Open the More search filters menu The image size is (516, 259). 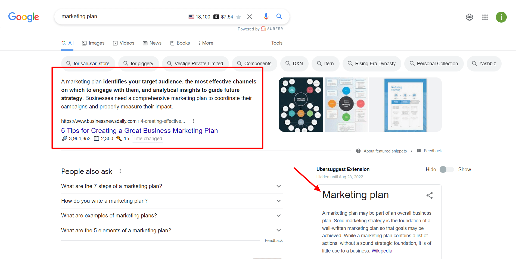(x=206, y=43)
